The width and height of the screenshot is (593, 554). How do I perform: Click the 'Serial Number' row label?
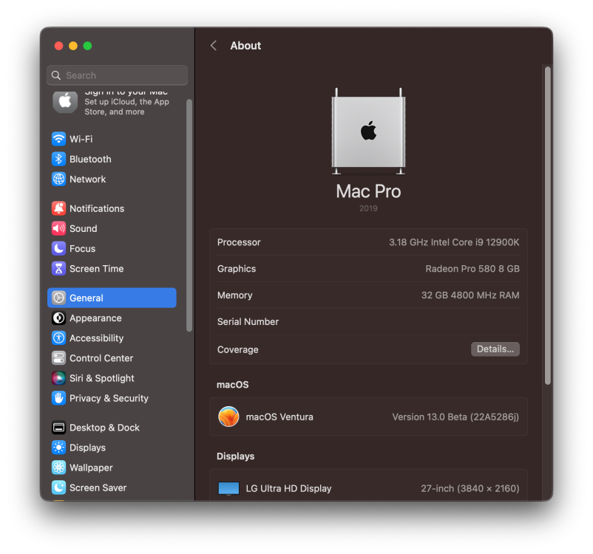(248, 321)
